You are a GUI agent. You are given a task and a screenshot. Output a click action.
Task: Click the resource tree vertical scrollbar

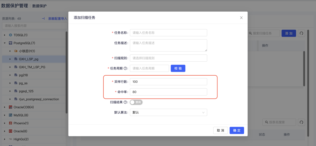(x=66, y=72)
